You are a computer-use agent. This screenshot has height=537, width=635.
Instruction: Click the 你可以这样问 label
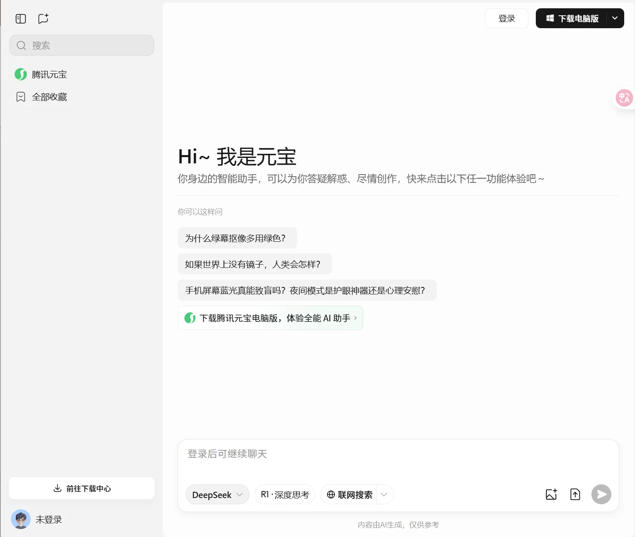click(x=200, y=212)
